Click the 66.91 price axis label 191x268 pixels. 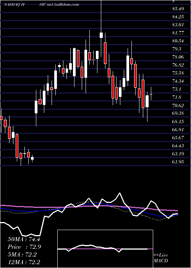[x=178, y=129]
